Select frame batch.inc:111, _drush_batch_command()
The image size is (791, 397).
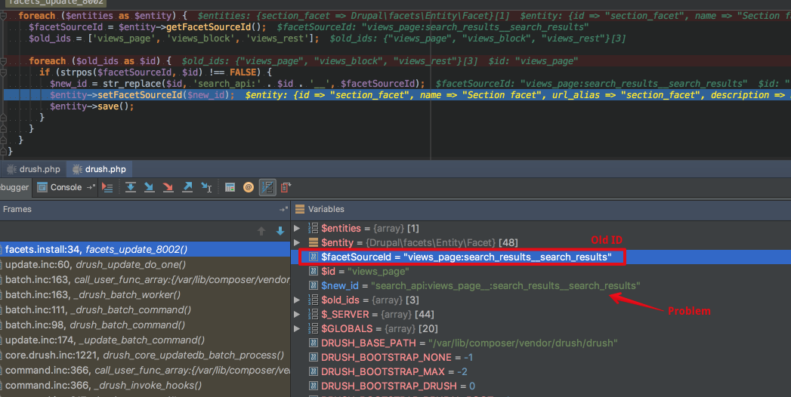coord(145,310)
